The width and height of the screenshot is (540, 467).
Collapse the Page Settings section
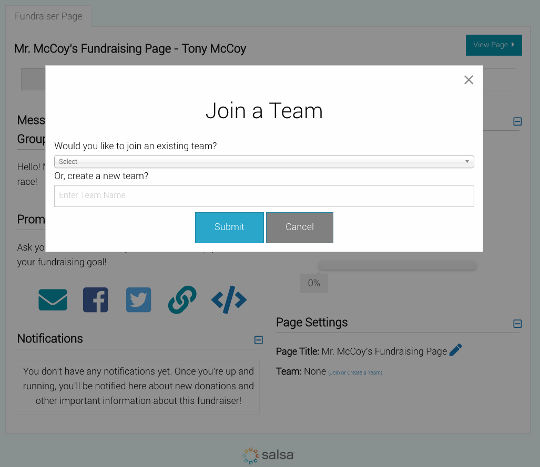click(517, 324)
